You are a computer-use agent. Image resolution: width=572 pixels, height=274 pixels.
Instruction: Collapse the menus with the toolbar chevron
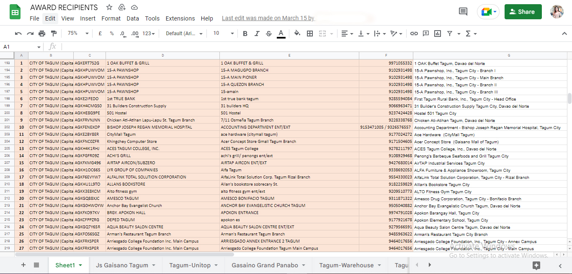pyautogui.click(x=564, y=34)
